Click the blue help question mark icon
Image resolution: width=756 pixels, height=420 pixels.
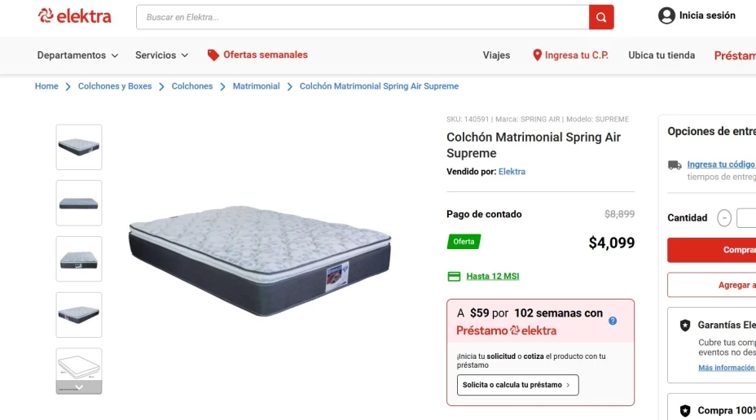coord(613,321)
